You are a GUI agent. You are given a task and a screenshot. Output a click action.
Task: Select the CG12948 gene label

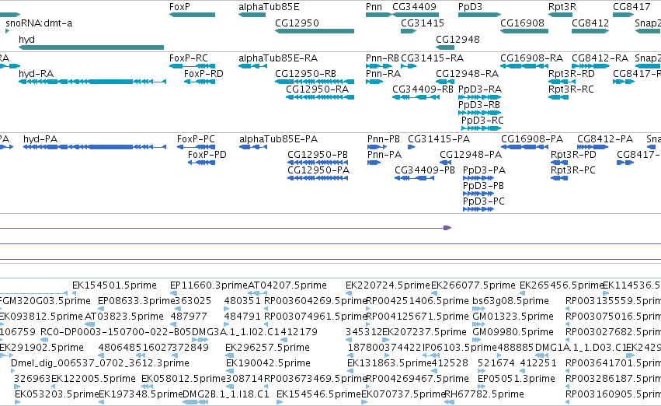[x=457, y=39]
